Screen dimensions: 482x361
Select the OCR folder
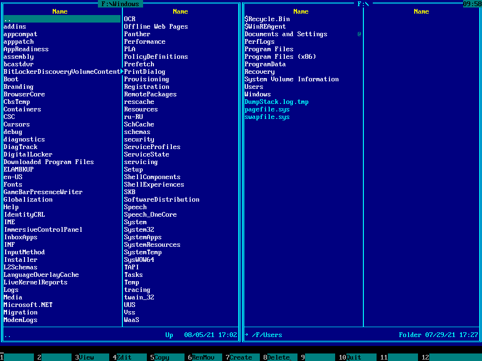(129, 19)
